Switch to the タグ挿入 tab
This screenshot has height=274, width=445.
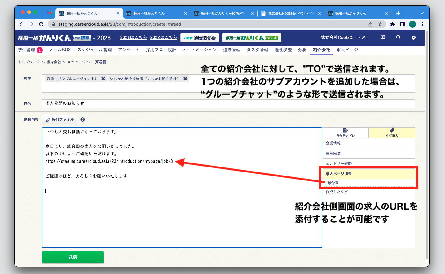[392, 133]
